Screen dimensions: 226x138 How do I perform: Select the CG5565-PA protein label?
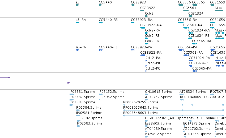(x=202, y=68)
